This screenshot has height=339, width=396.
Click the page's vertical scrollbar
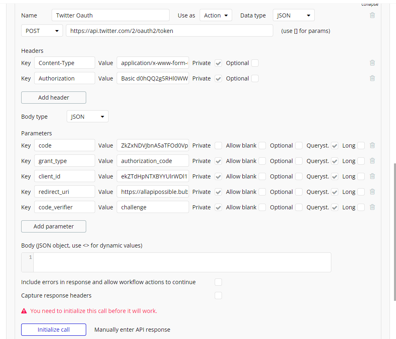coord(394,232)
